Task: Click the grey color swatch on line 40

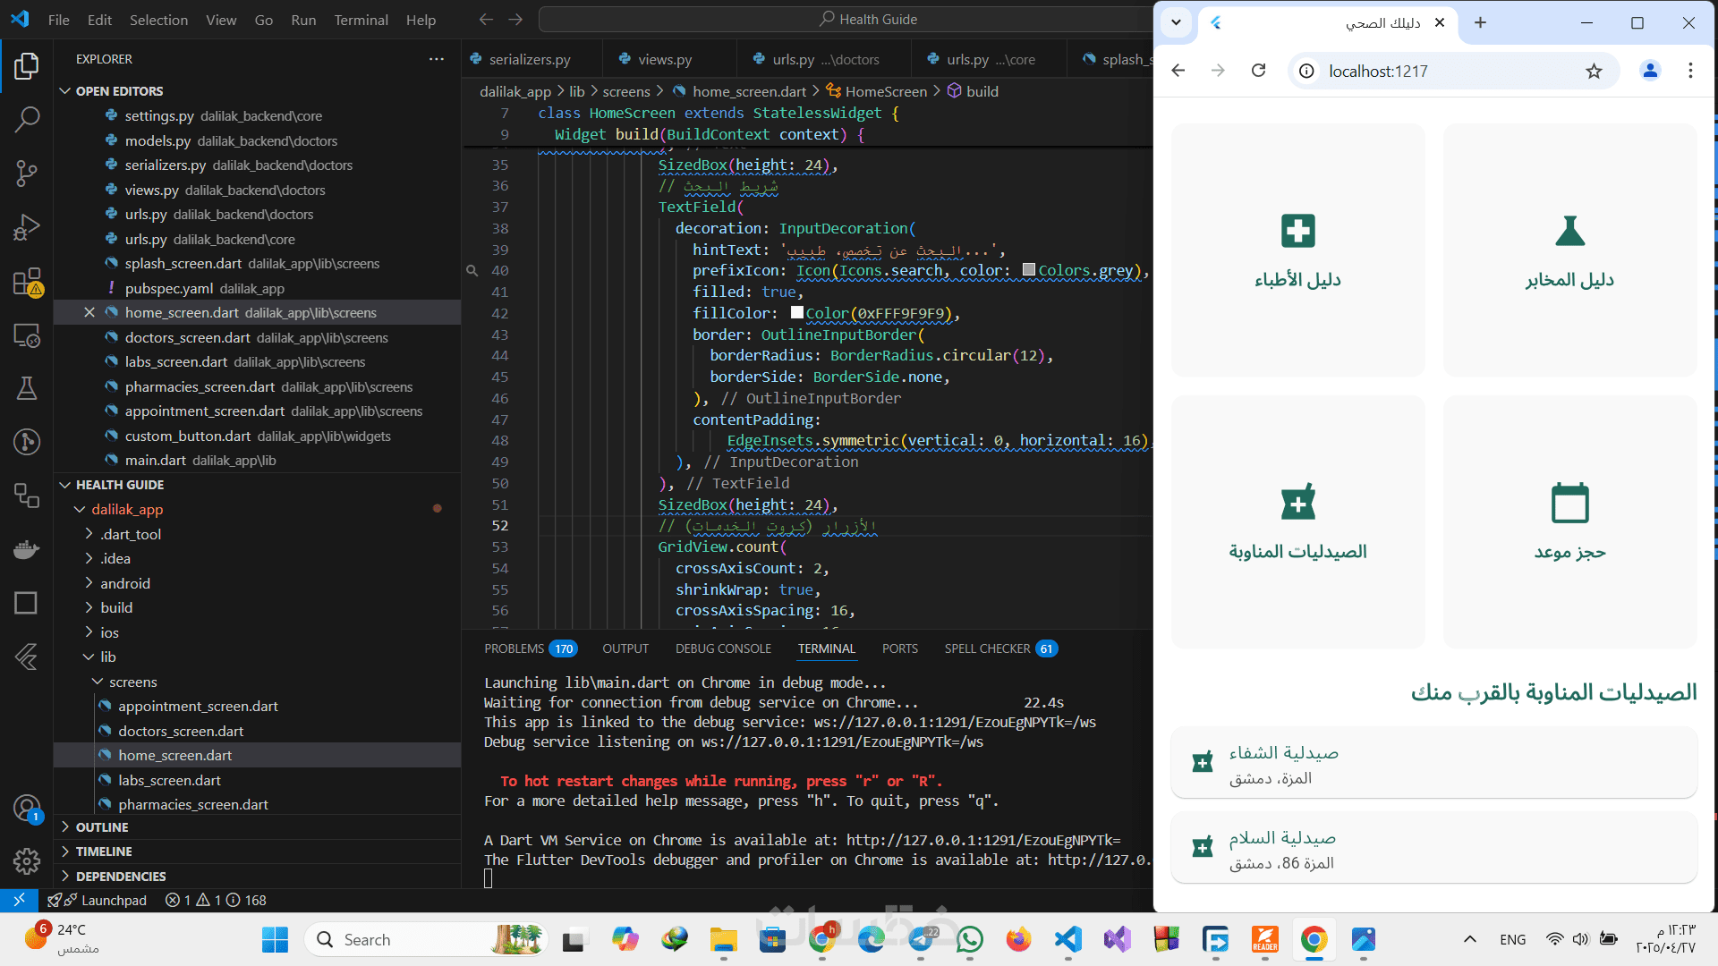Action: coord(1029,270)
